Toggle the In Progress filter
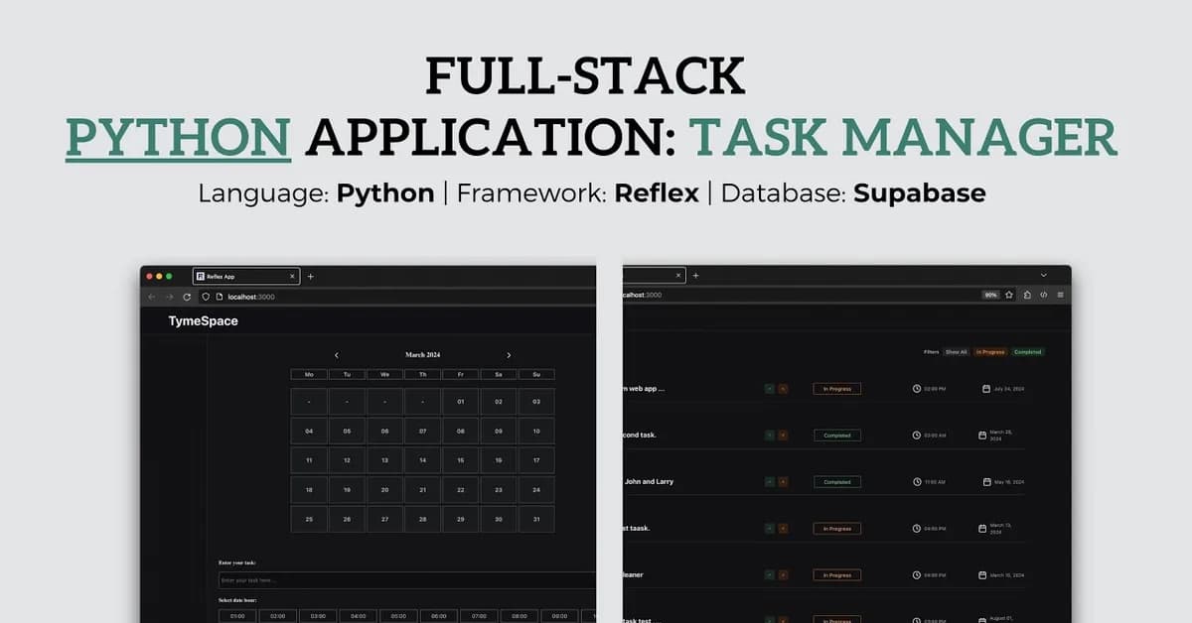Screen dimensions: 1192x623 [x=989, y=351]
